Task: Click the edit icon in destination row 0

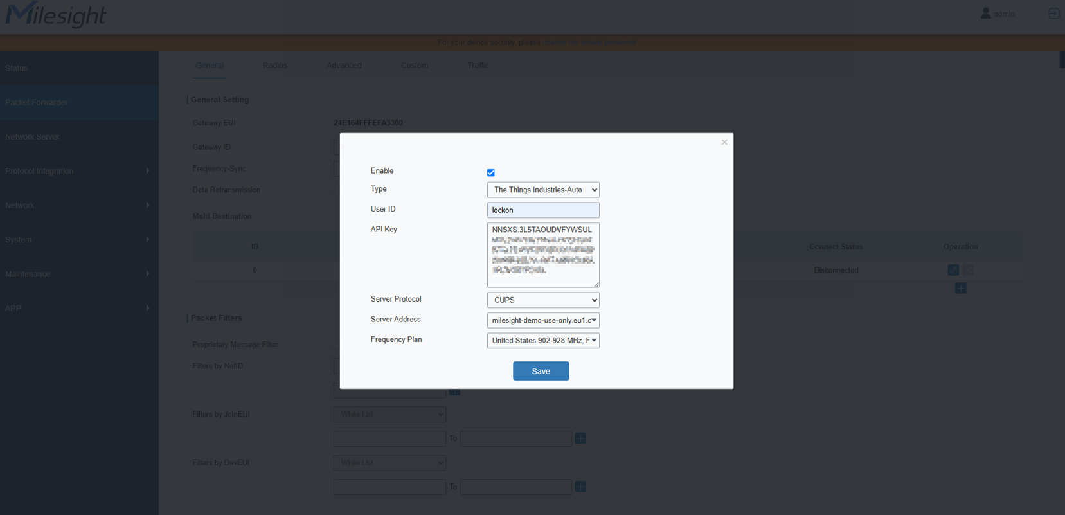Action: point(953,270)
